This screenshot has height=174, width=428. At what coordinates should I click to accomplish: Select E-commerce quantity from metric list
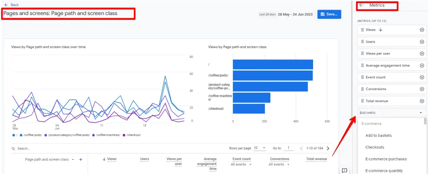[x=384, y=171]
